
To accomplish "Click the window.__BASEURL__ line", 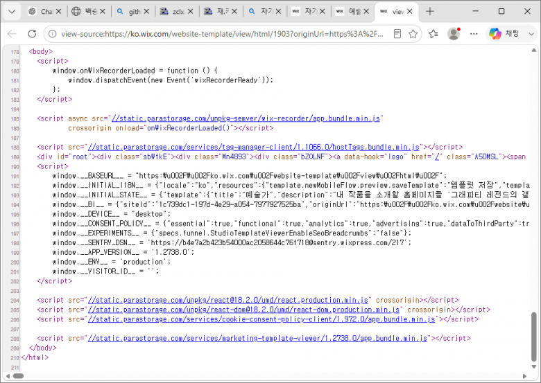I will click(250, 176).
